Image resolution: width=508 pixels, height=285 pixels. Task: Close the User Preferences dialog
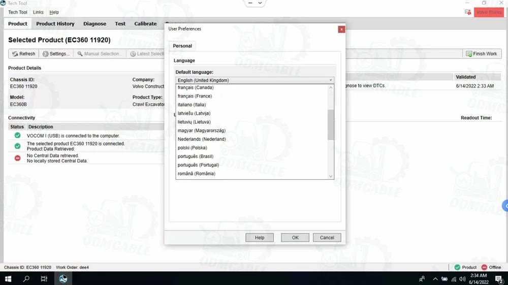(x=341, y=29)
